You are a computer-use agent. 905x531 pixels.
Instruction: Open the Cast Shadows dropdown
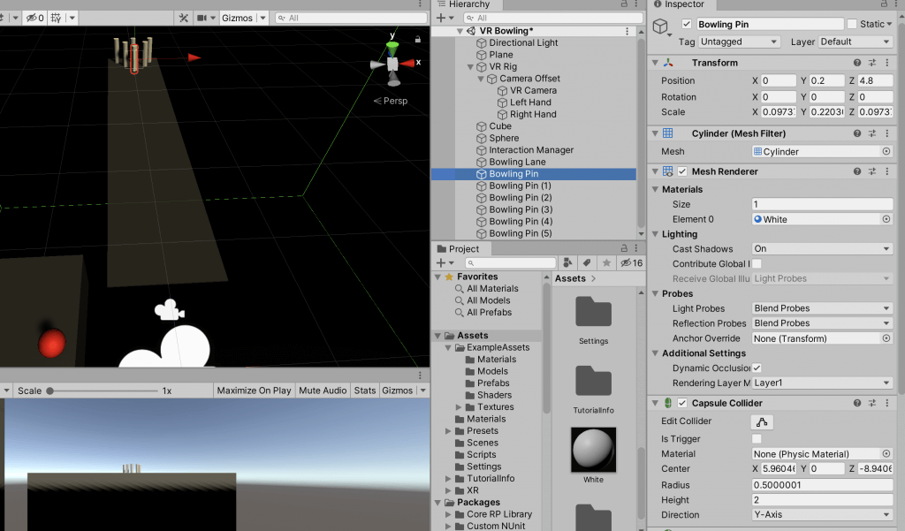coord(822,249)
